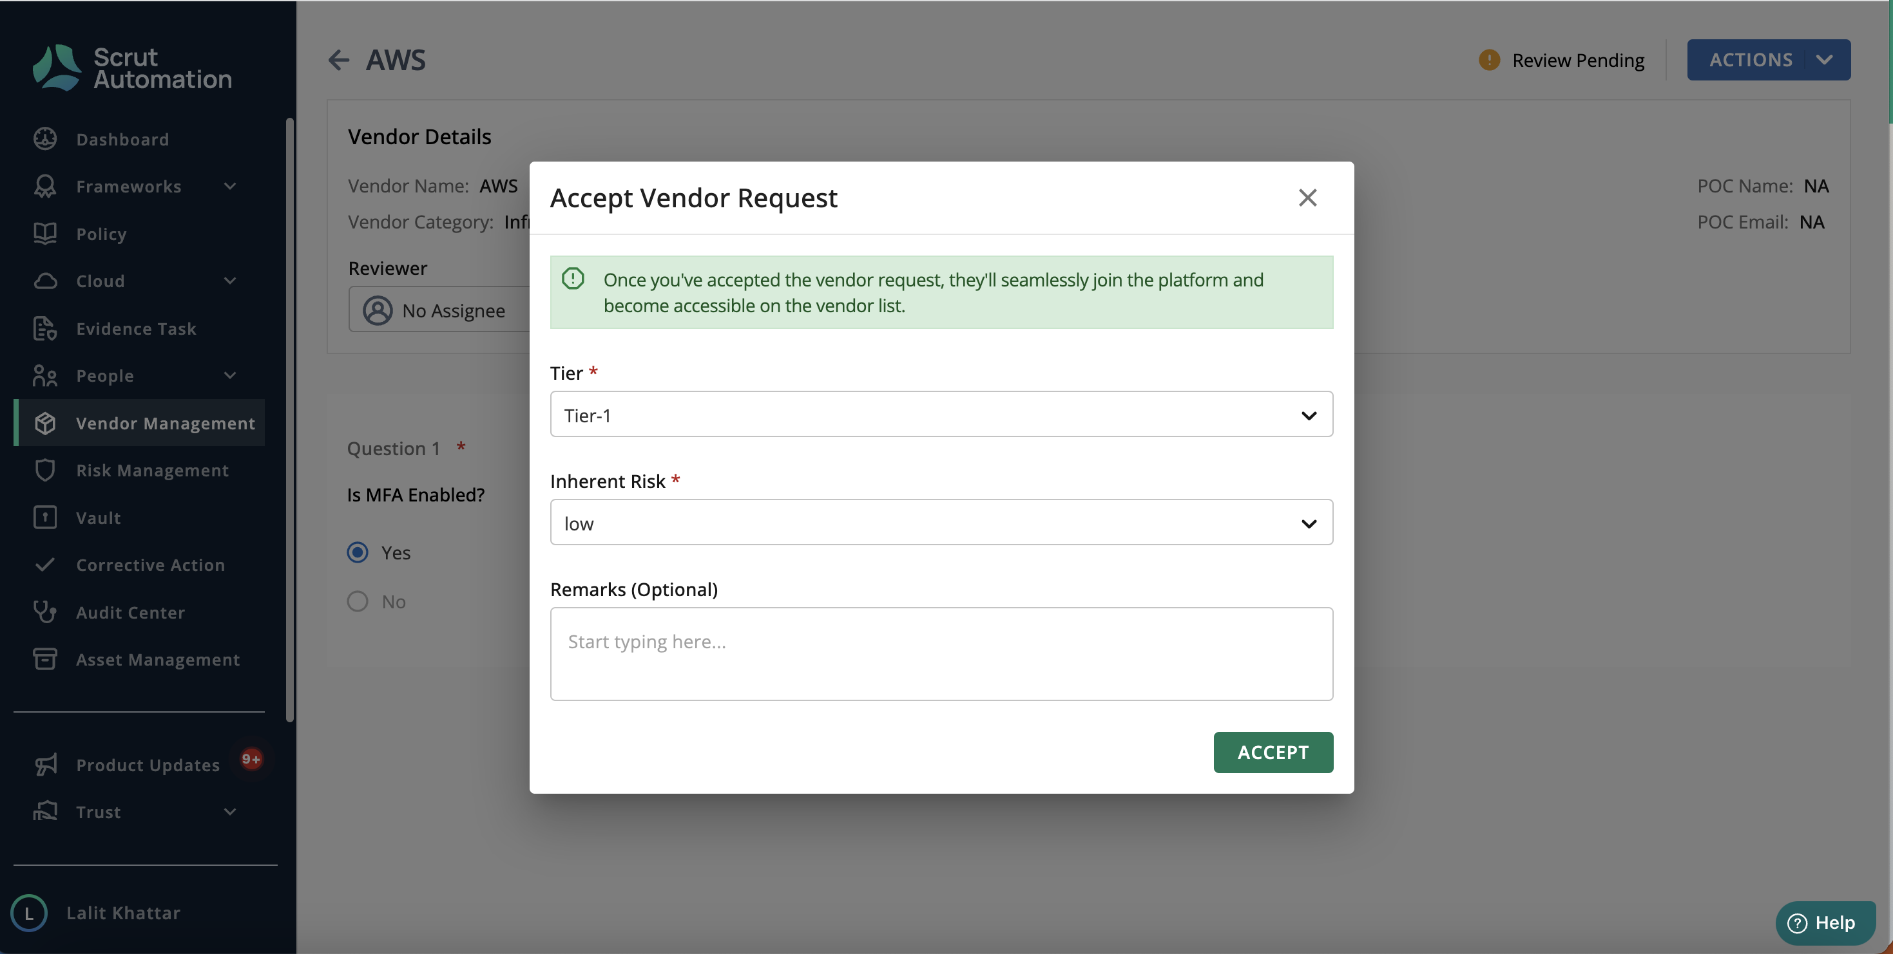This screenshot has width=1893, height=954.
Task: Open the Help widget
Action: coord(1825,922)
